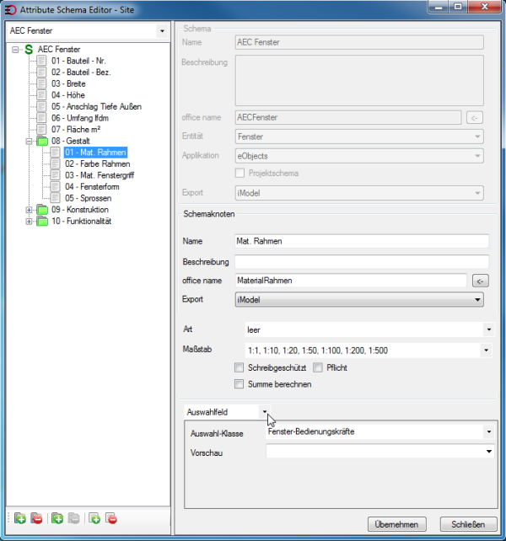
Task: Select tree item 03 - Mat. Fenstergriff
Action: 100,175
